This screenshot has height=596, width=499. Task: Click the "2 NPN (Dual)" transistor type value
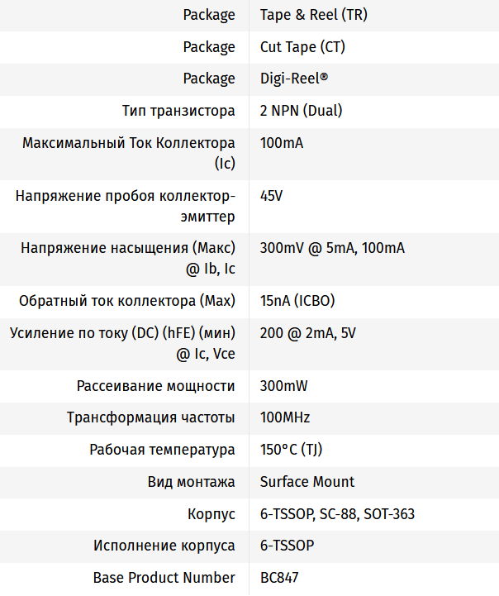(301, 111)
